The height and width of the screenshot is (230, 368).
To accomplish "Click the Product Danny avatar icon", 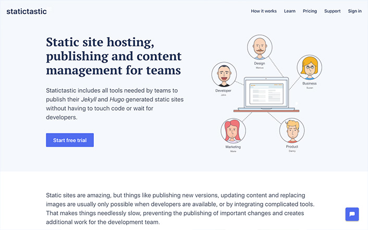I will (x=292, y=131).
